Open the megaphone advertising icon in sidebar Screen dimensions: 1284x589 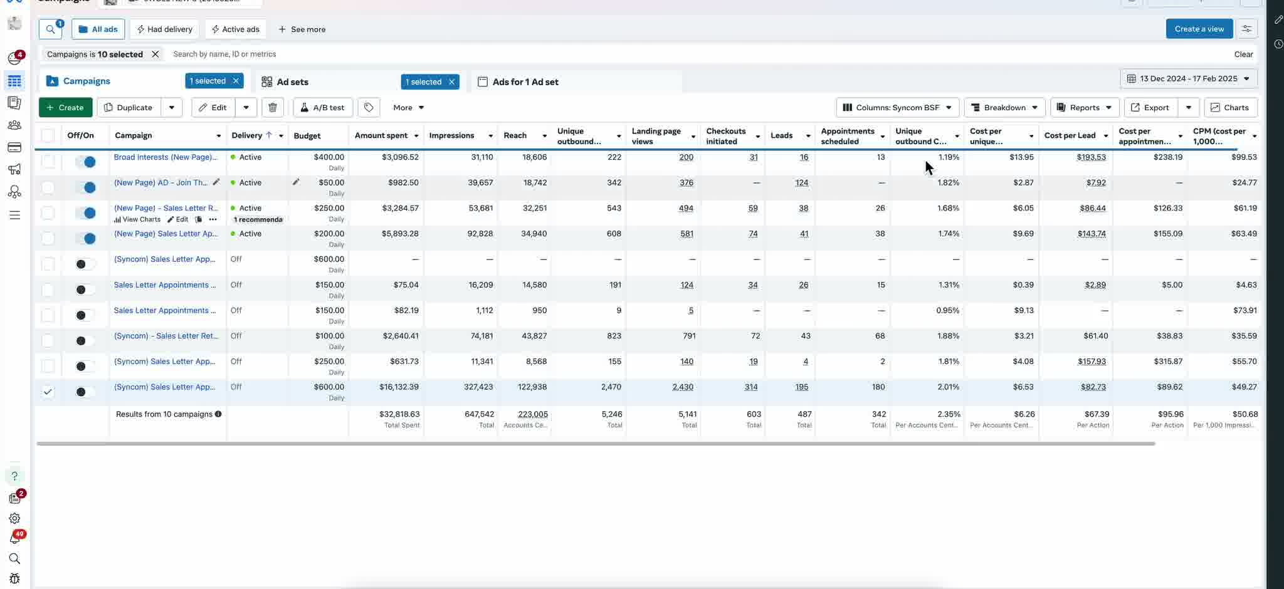click(14, 169)
